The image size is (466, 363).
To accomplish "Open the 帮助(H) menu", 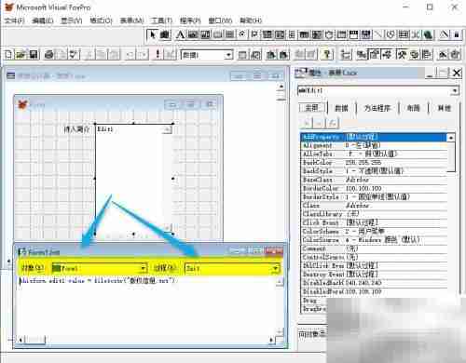I will [x=251, y=20].
